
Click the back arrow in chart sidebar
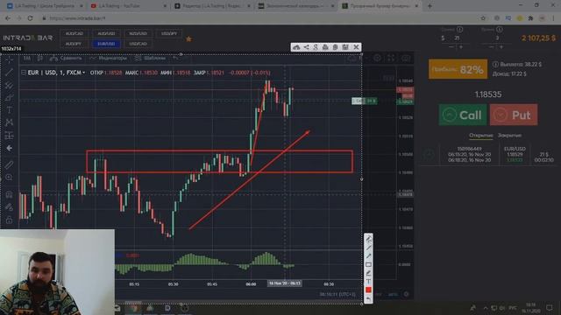[x=10, y=148]
